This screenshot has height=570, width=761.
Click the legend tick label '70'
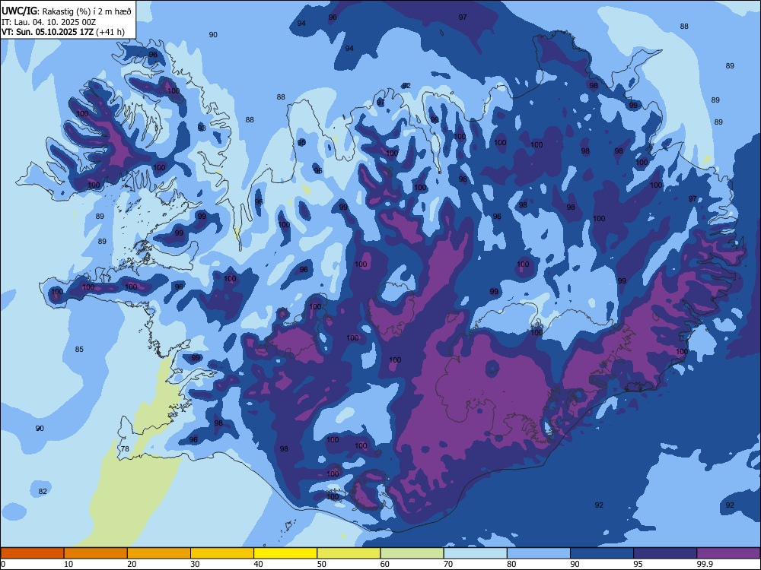click(x=448, y=564)
